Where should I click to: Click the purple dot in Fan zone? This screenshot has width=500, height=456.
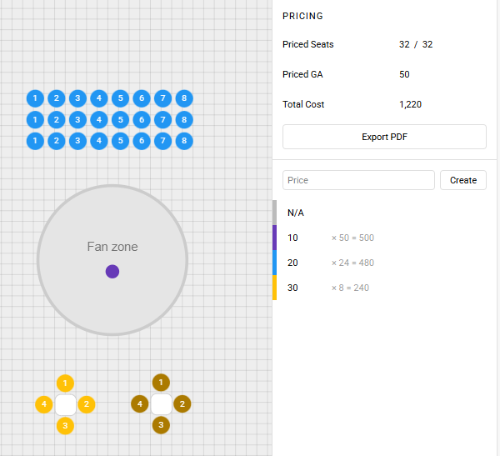pos(112,271)
